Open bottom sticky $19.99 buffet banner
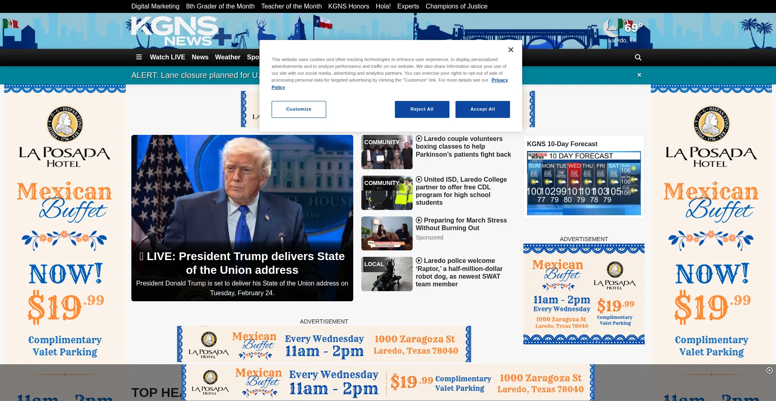Screen dimensions: 776x401 coord(388,382)
